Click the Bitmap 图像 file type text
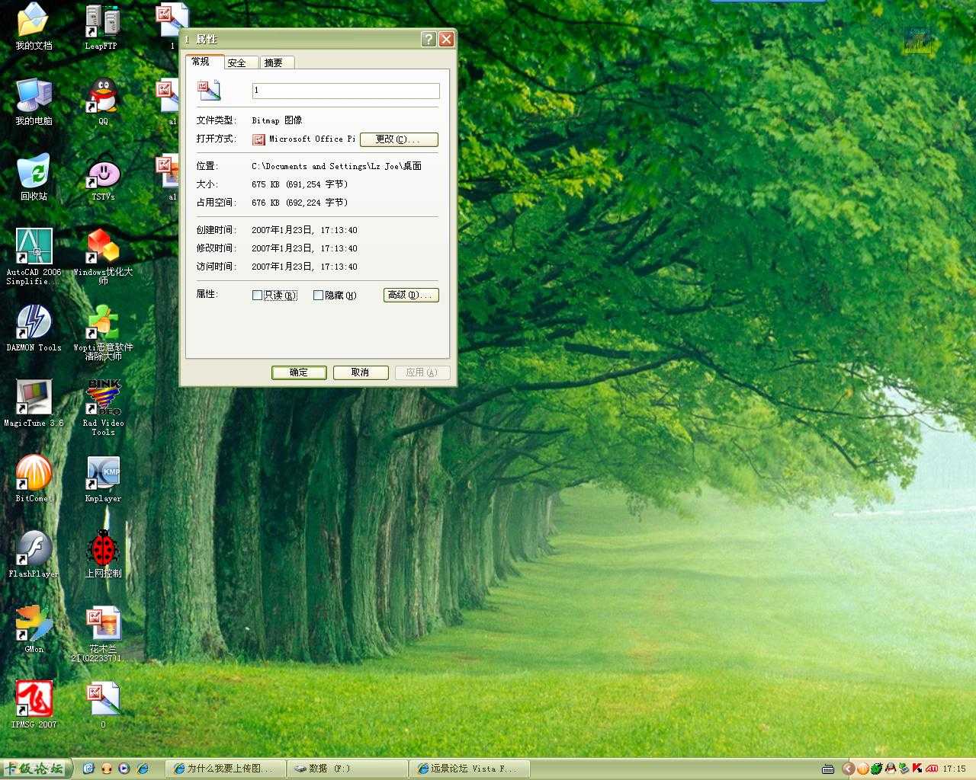976x780 pixels. tap(277, 120)
